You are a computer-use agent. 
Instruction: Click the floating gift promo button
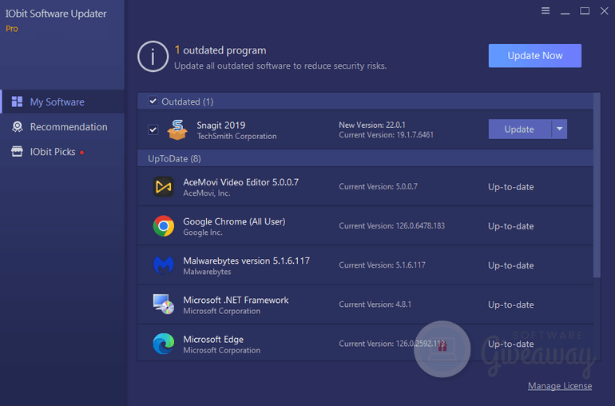(442, 348)
